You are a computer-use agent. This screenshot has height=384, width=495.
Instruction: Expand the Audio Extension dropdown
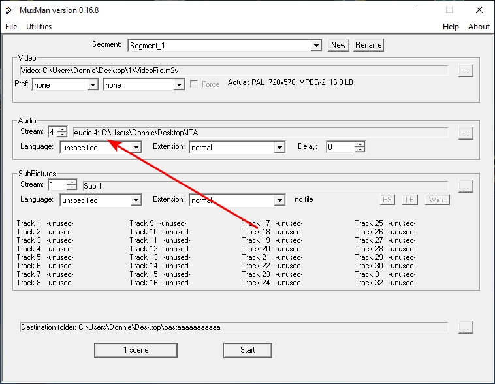coord(279,147)
